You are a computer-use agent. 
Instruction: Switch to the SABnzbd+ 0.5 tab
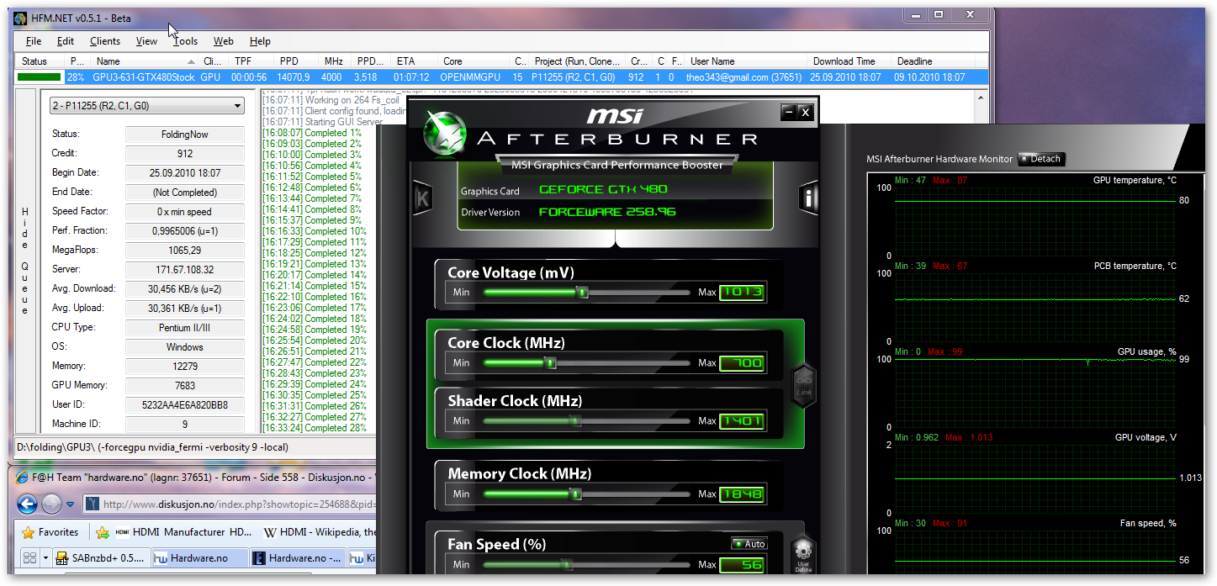coord(102,558)
